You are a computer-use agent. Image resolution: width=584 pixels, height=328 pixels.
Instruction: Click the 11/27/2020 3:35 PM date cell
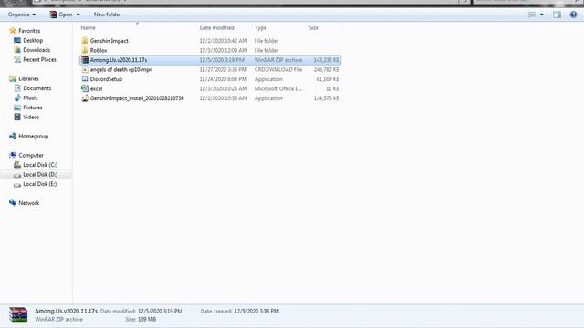point(223,69)
